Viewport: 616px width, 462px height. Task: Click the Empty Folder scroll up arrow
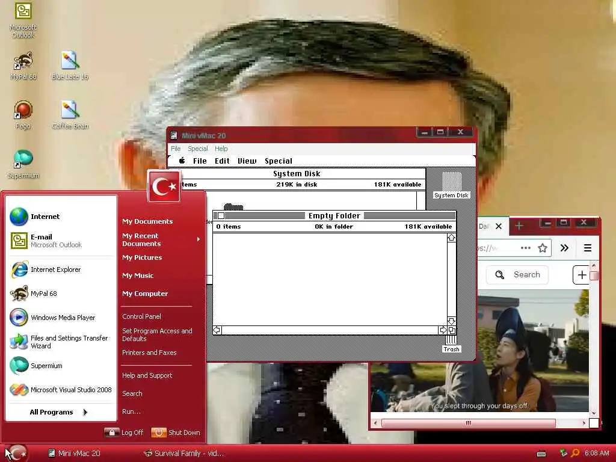tap(451, 238)
